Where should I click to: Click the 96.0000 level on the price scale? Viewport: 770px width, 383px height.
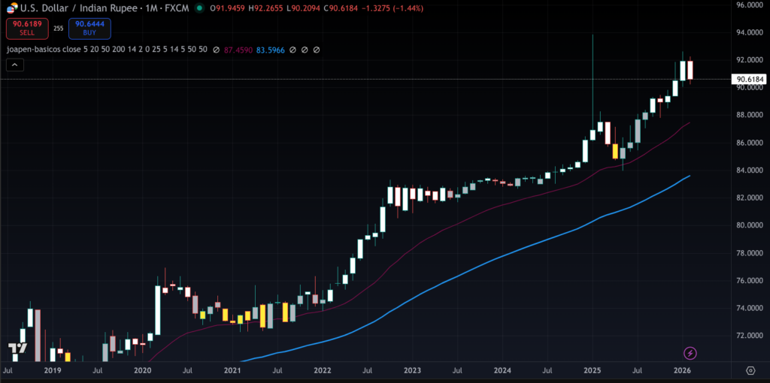tap(750, 5)
